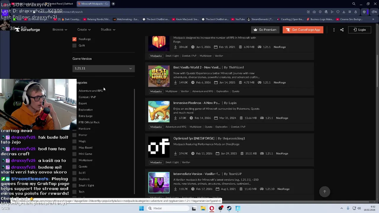Click Windows taskbar search box Hledat
Screen dimensions: 379x213
tap(168, 208)
